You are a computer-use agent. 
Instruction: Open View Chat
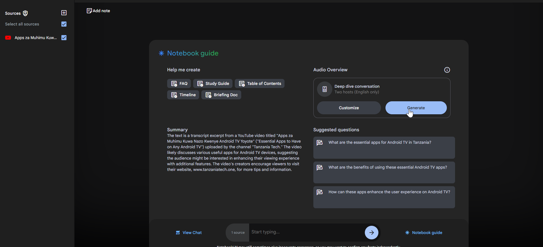pyautogui.click(x=189, y=233)
